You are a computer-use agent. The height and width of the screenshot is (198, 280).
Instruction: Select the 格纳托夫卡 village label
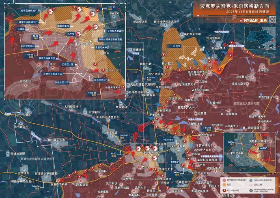166,169
